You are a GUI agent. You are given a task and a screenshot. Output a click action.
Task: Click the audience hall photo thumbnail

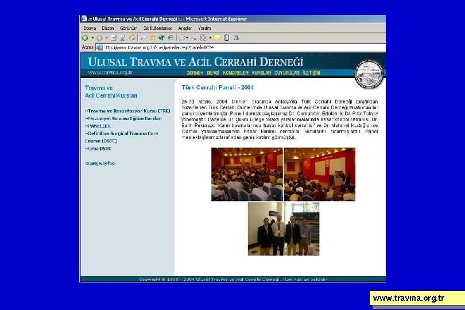[x=247, y=175]
